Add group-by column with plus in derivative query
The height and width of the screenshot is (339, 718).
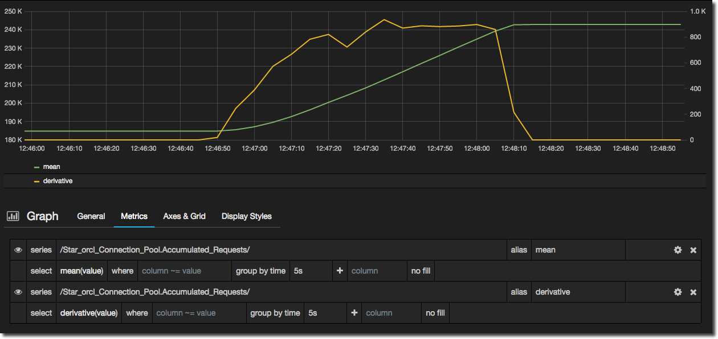[354, 313]
